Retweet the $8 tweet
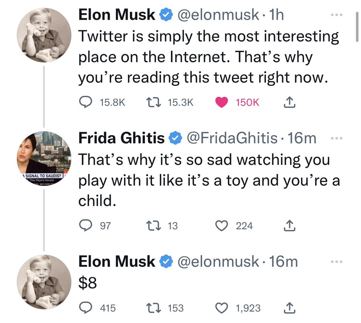Image resolution: width=361 pixels, height=323 pixels. coord(154,308)
